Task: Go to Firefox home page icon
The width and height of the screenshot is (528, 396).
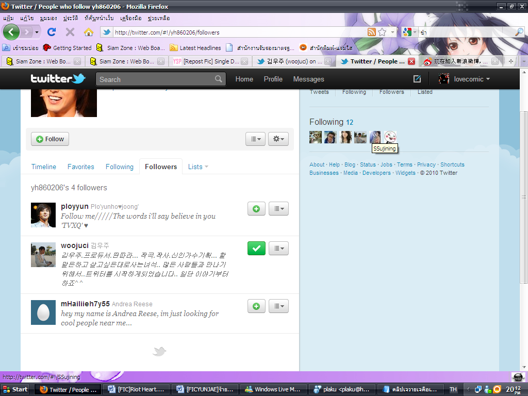Action: click(x=89, y=32)
